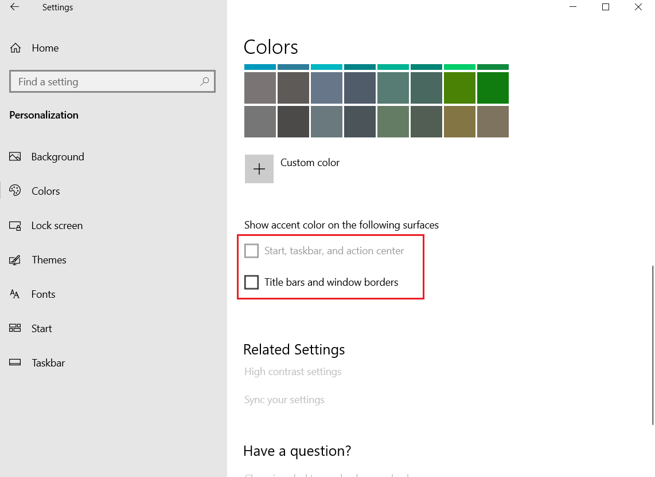This screenshot has width=655, height=477.
Task: Select the sage teal swatch, middle row
Action: click(x=393, y=88)
